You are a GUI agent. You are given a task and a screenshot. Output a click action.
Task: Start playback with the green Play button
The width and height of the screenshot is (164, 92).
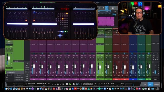70,84
